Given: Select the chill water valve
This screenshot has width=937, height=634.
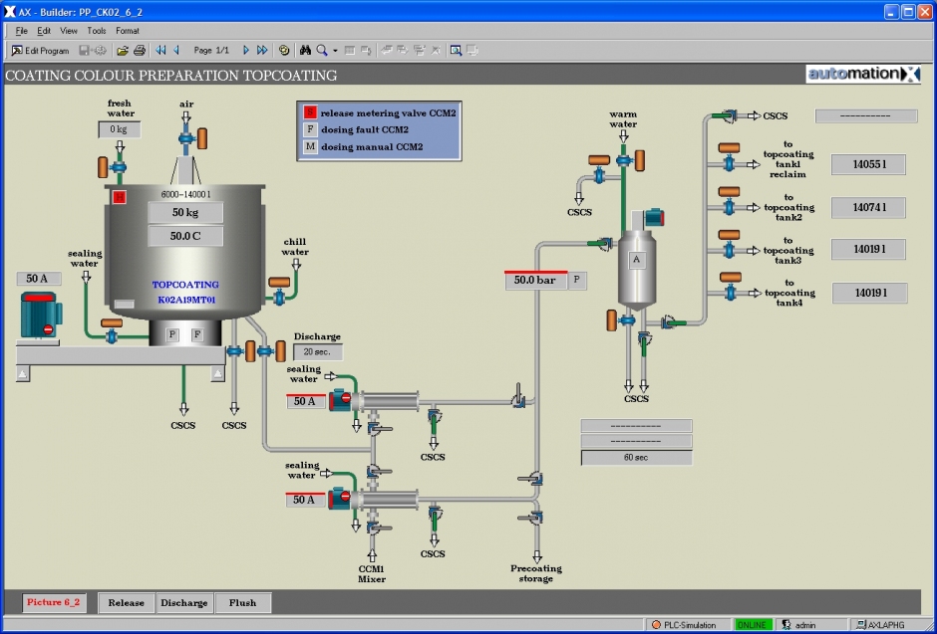Looking at the screenshot, I should (279, 297).
